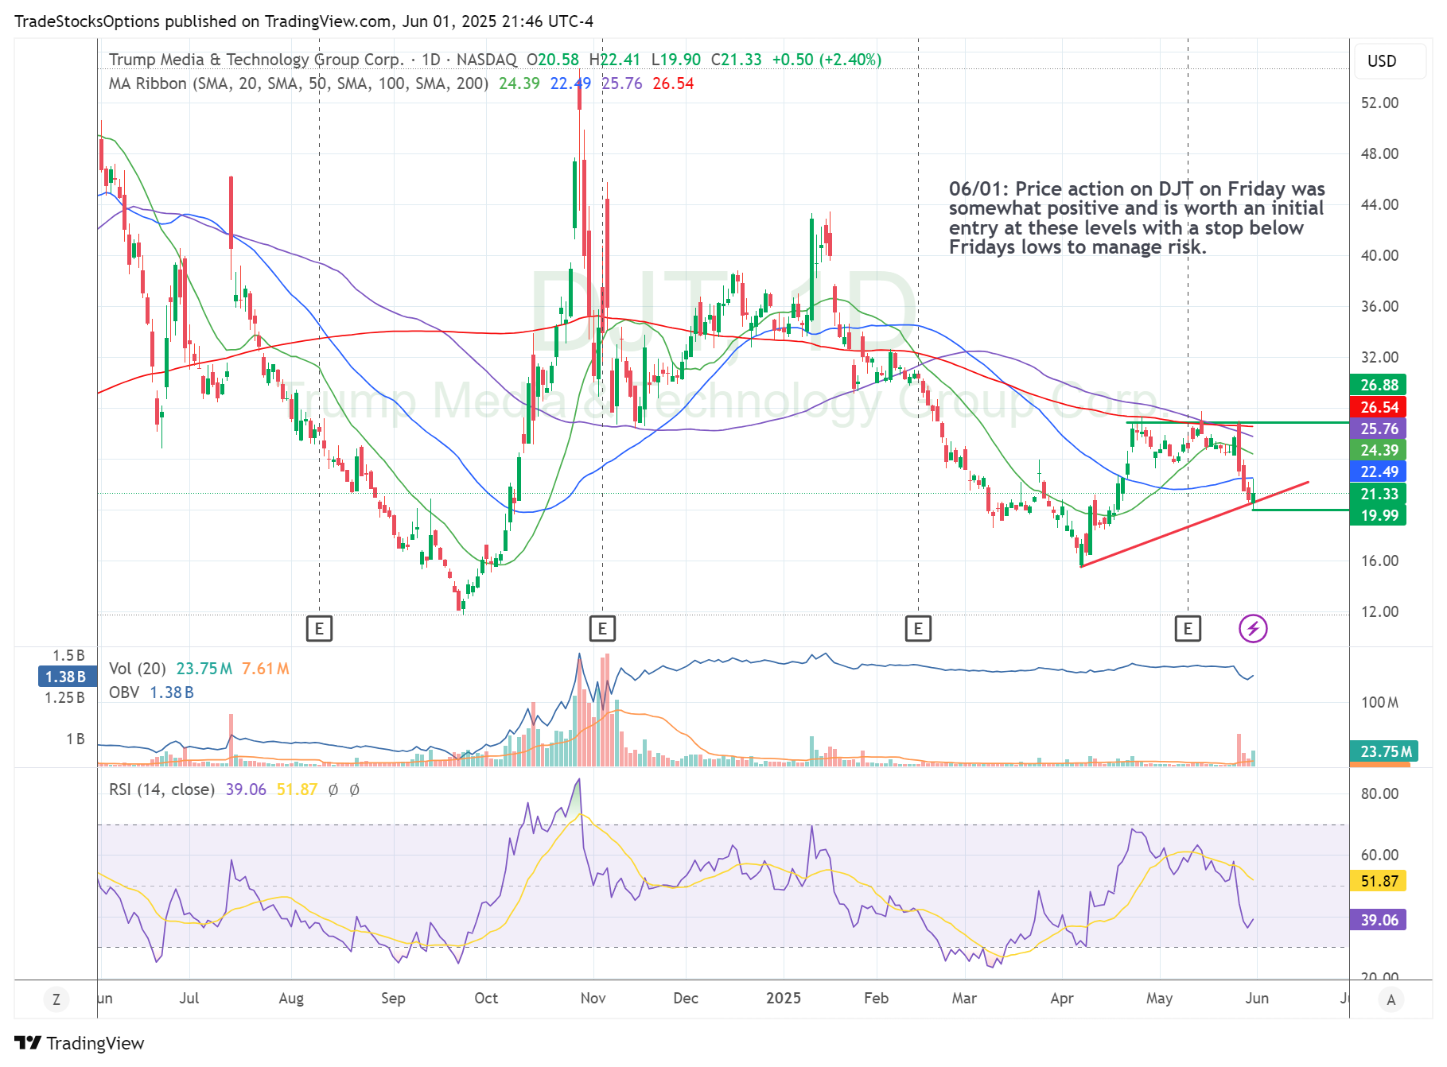
Task: Click the 19.99 stop level label
Action: point(1379,515)
